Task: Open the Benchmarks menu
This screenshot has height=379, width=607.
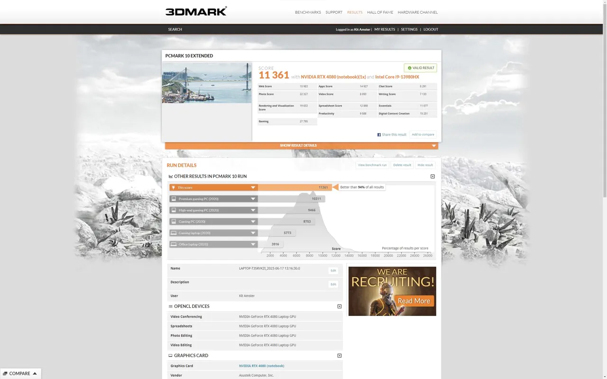Action: [308, 12]
